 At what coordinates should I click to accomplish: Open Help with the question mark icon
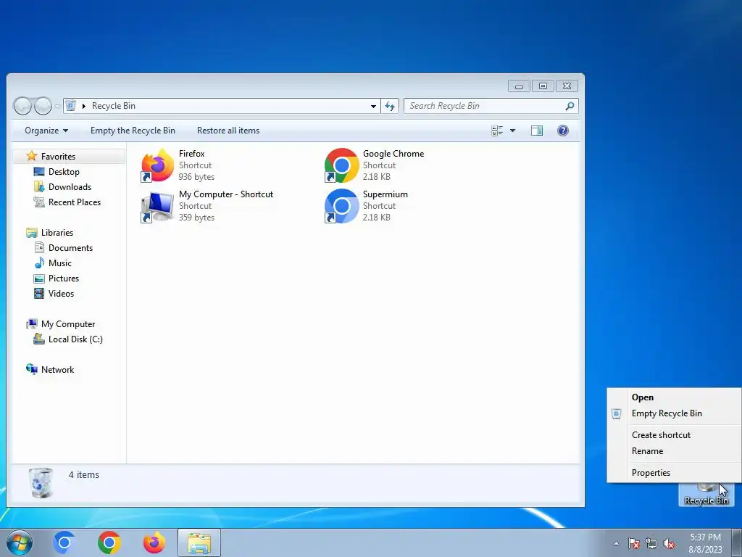tap(562, 131)
